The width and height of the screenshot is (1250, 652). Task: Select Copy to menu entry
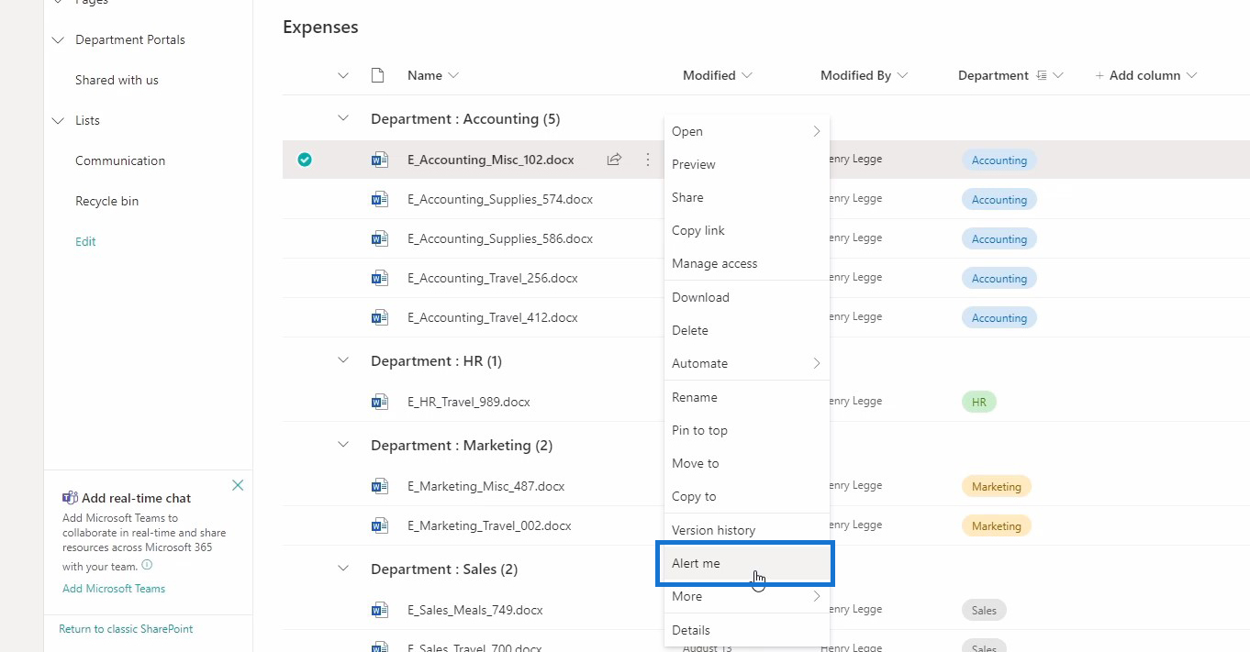747,496
